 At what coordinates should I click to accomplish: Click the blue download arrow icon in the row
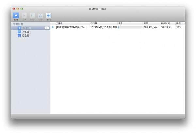pyautogui.click(x=53, y=27)
